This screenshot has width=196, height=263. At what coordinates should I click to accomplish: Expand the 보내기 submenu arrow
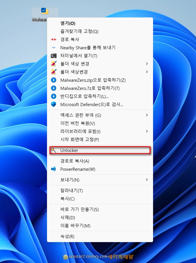pos(147,180)
